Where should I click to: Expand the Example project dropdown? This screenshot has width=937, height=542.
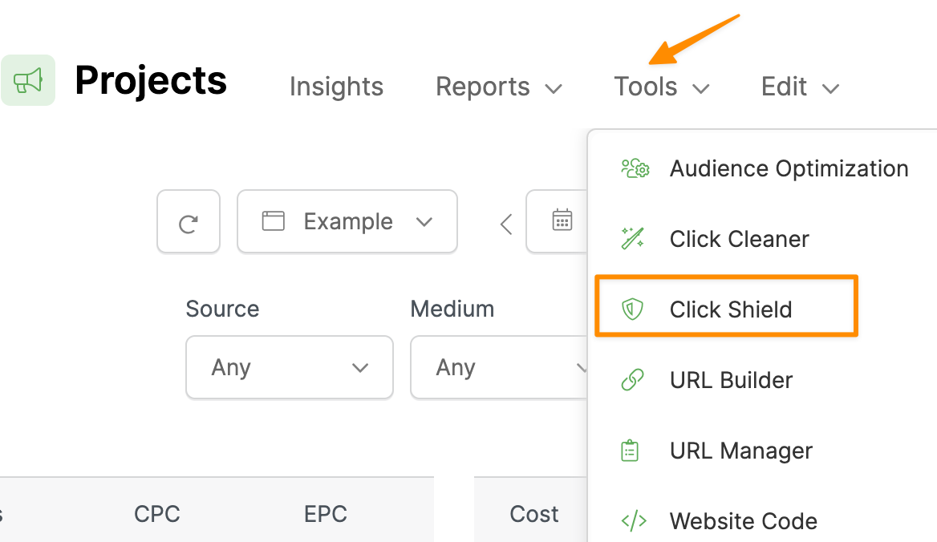coord(347,222)
